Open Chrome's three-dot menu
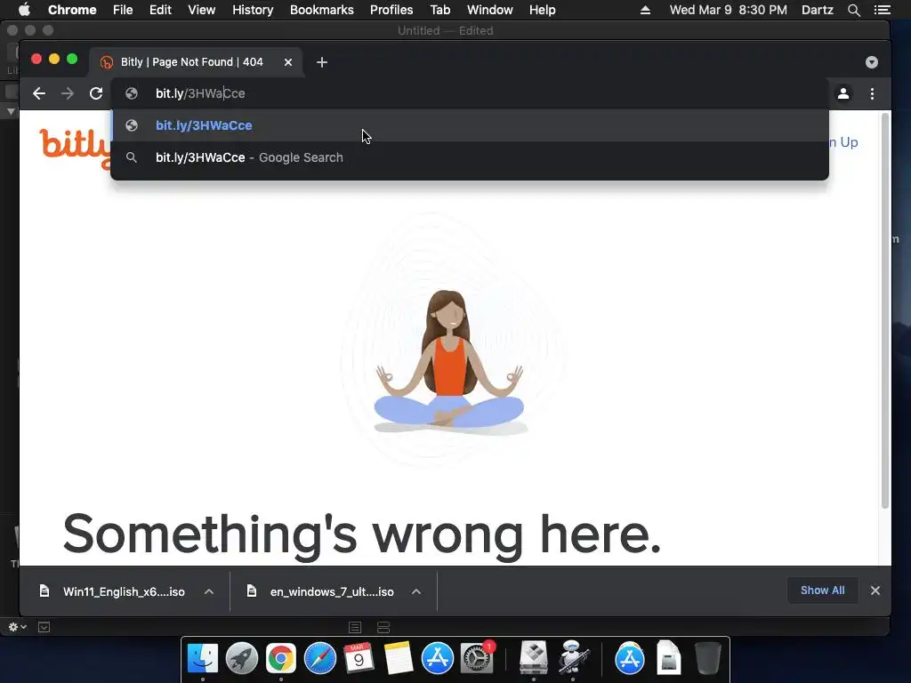 (x=872, y=93)
